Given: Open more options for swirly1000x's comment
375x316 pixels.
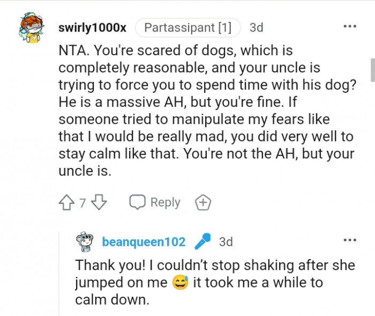Looking at the screenshot, I should tap(350, 26).
